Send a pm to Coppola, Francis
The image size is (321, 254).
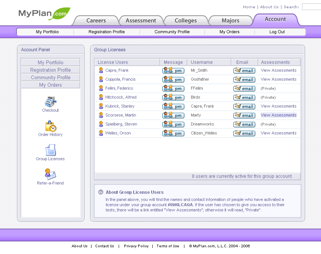pyautogui.click(x=173, y=80)
